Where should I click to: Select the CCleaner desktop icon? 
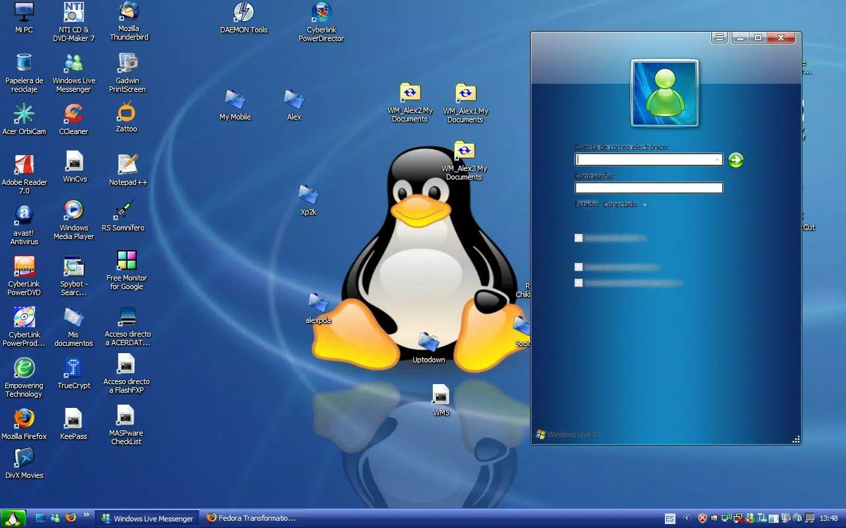[73, 119]
